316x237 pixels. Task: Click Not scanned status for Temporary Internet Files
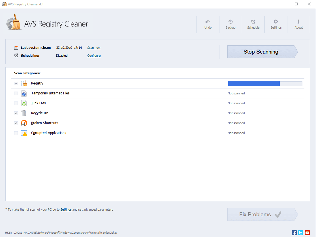point(236,93)
